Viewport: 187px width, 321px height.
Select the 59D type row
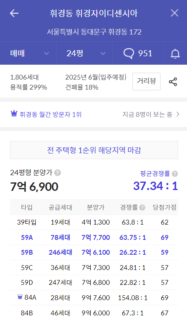point(94,282)
